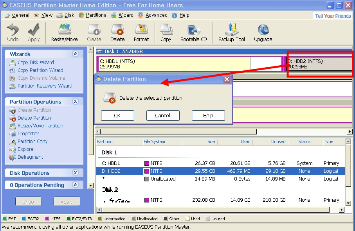Click the NTFS color swatch for C: HDD1
This screenshot has height=231, width=355.
(x=147, y=163)
